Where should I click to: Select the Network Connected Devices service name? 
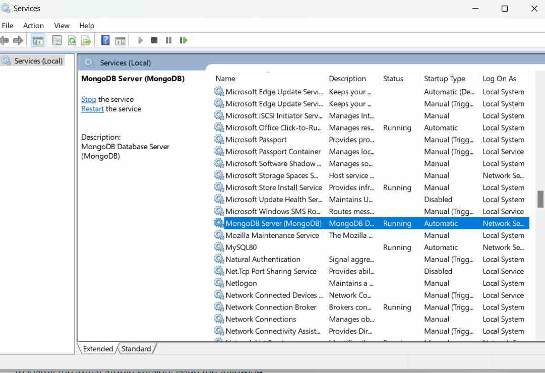point(274,295)
